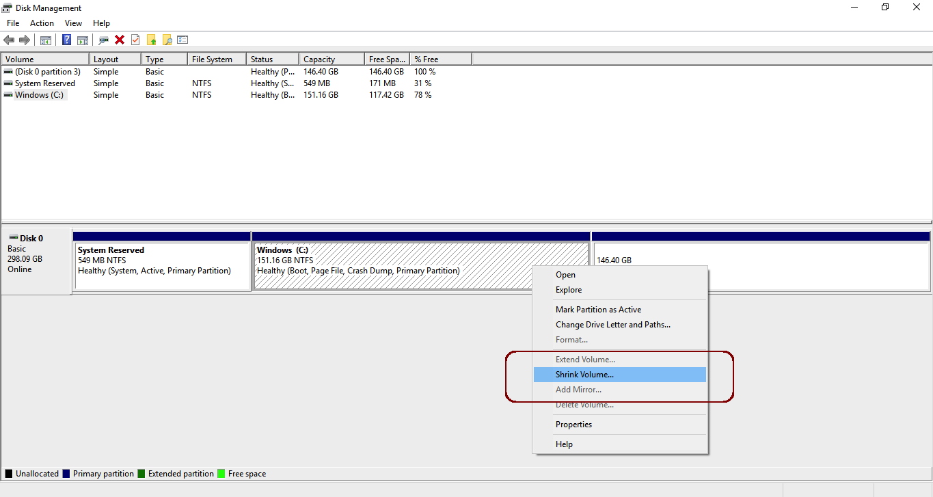Click the drive icon beside Windows (C:) row
The width and height of the screenshot is (933, 497).
8,95
